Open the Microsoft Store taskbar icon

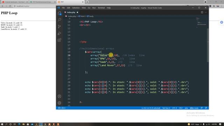[x=28, y=124]
